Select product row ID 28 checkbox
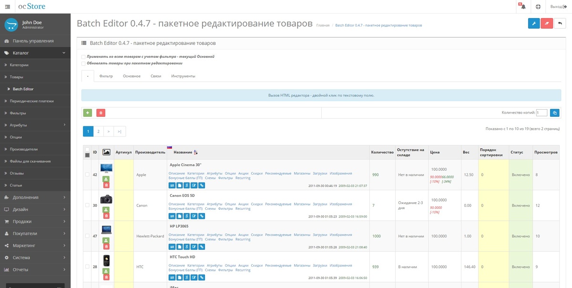Screen dimensions: 572x288 [x=87, y=267]
